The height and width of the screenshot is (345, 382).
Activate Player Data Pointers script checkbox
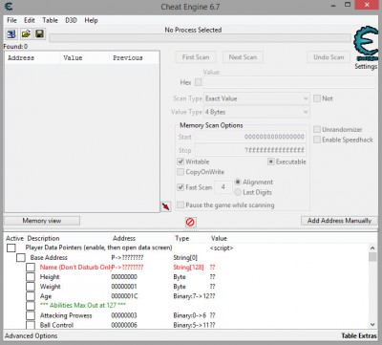[x=11, y=248]
